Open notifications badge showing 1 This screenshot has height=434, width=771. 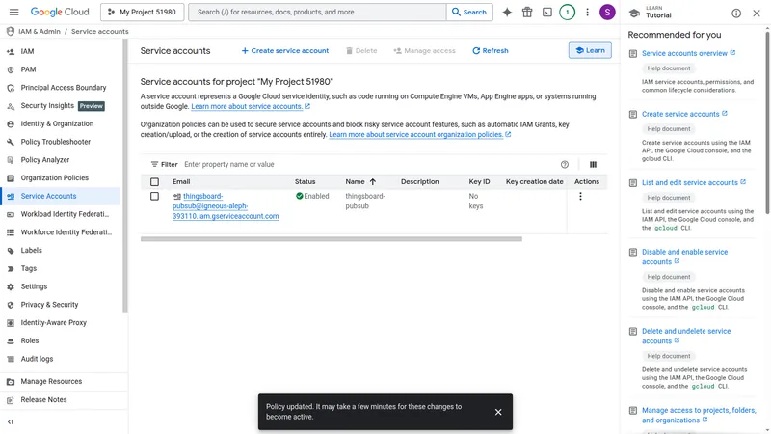coord(567,12)
